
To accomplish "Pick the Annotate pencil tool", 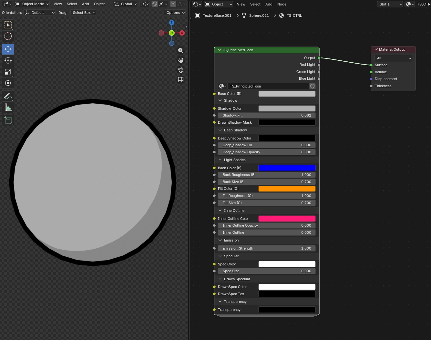I will pos(8,96).
